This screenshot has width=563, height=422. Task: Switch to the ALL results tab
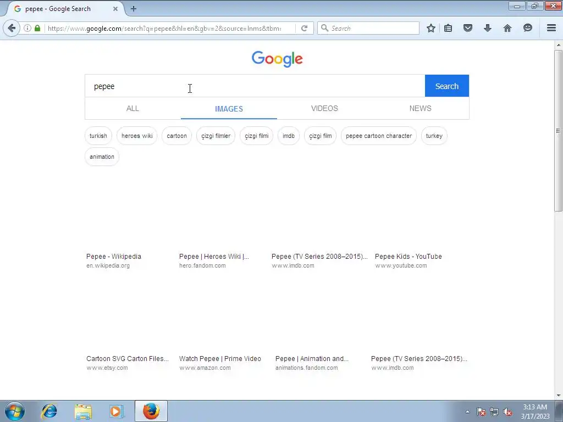[133, 108]
